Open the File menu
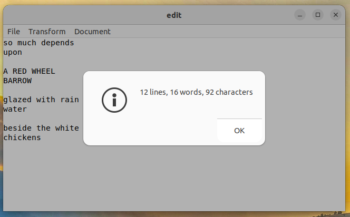 coord(14,32)
